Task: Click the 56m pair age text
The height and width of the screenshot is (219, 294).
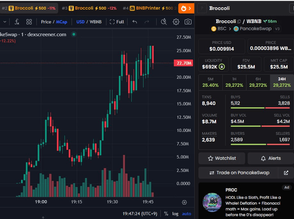Action: (272, 21)
